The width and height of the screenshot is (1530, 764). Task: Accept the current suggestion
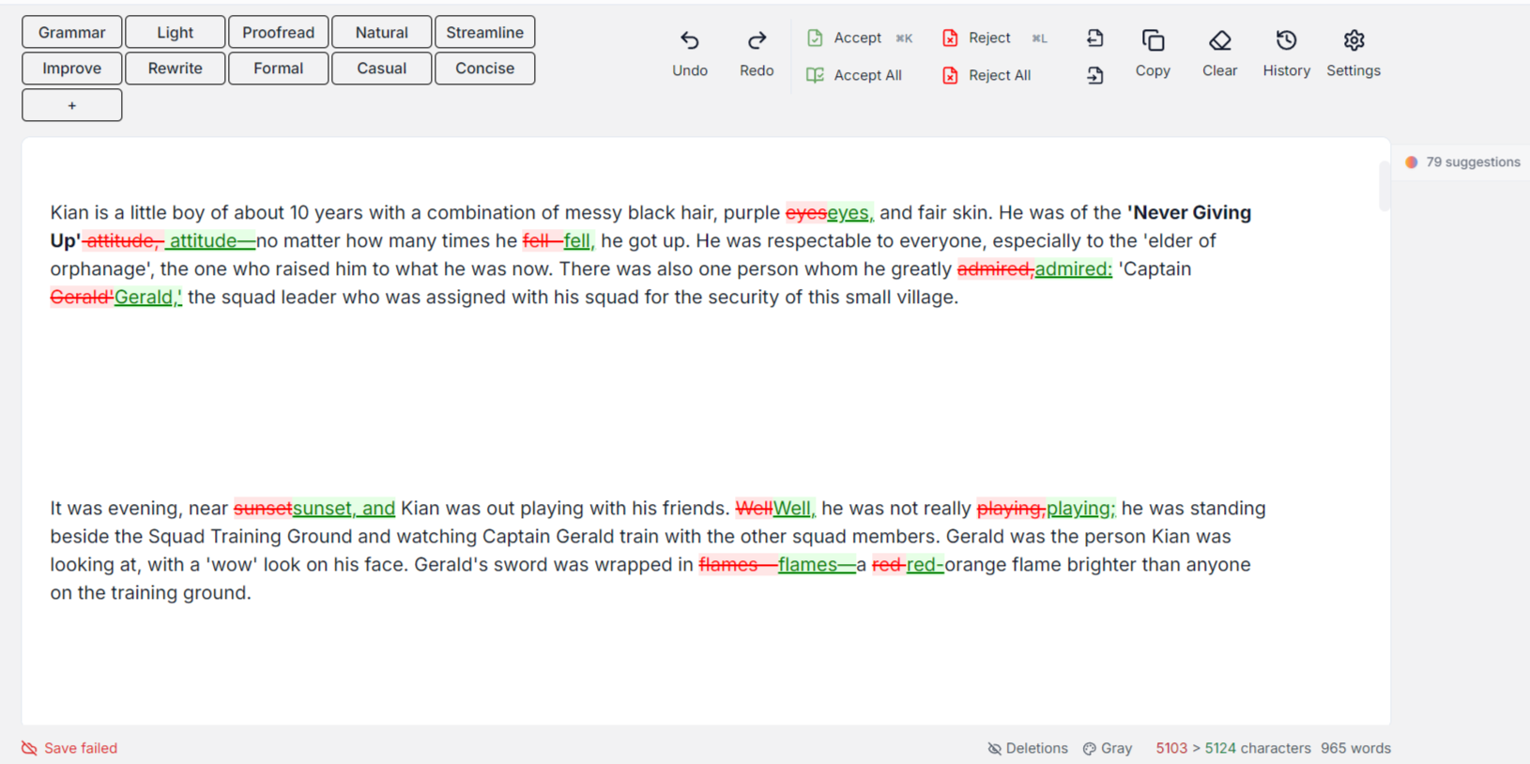845,38
